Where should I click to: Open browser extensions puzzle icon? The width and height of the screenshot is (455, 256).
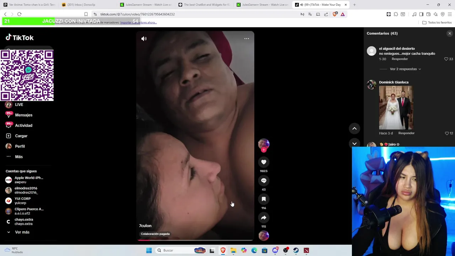point(396,14)
